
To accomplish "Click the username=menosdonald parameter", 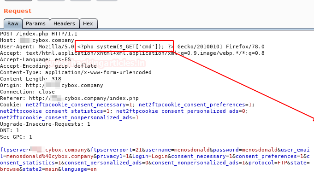I will point(178,150).
